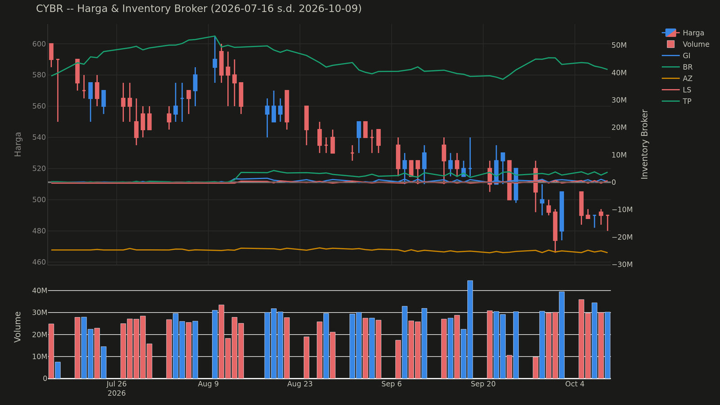Viewport: 720px width, 405px height.
Task: Click the 500 price axis label
Action: point(39,200)
